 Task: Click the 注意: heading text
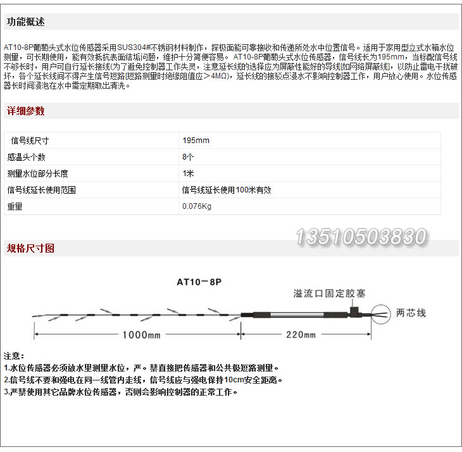pyautogui.click(x=14, y=356)
